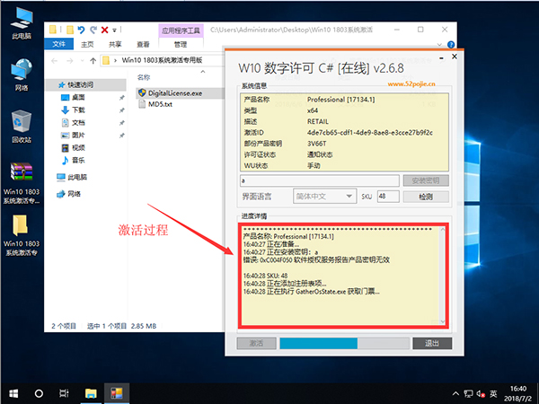Screen dimensions: 539x404
Task: Click the muted volume tray icon
Action: pyautogui.click(x=481, y=394)
